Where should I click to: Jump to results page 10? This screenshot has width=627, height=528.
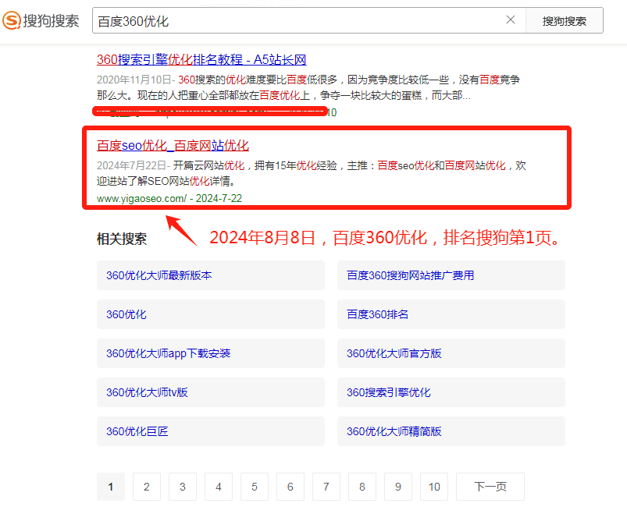[x=434, y=487]
